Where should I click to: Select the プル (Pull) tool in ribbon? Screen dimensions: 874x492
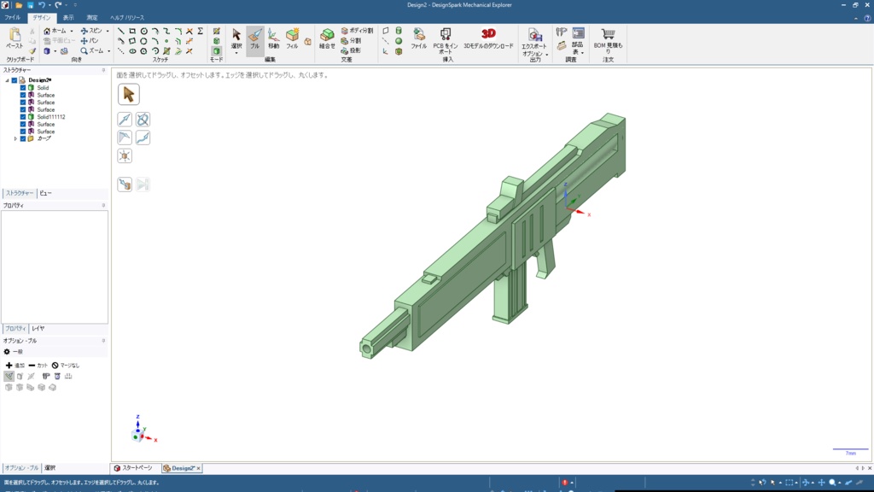tap(254, 39)
